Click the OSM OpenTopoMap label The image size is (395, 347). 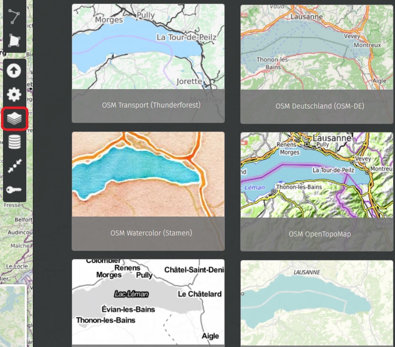coord(320,234)
